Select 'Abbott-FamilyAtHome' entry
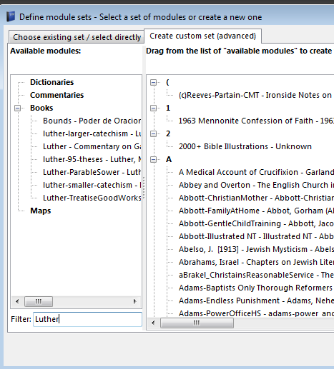Image resolution: width=334 pixels, height=369 pixels. (256, 211)
